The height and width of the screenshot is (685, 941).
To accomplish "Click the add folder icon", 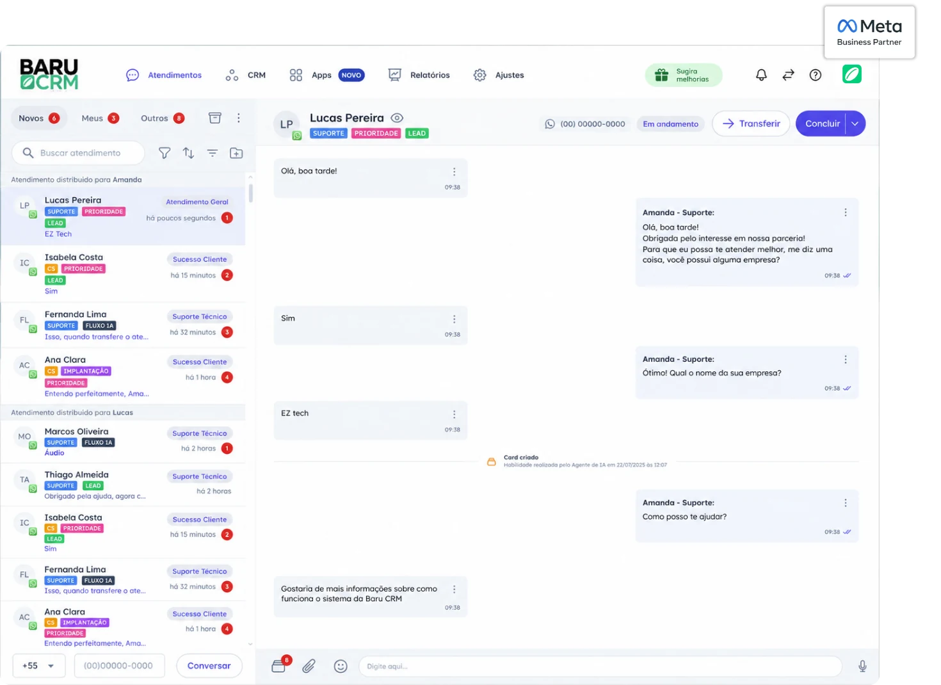I will click(x=236, y=153).
